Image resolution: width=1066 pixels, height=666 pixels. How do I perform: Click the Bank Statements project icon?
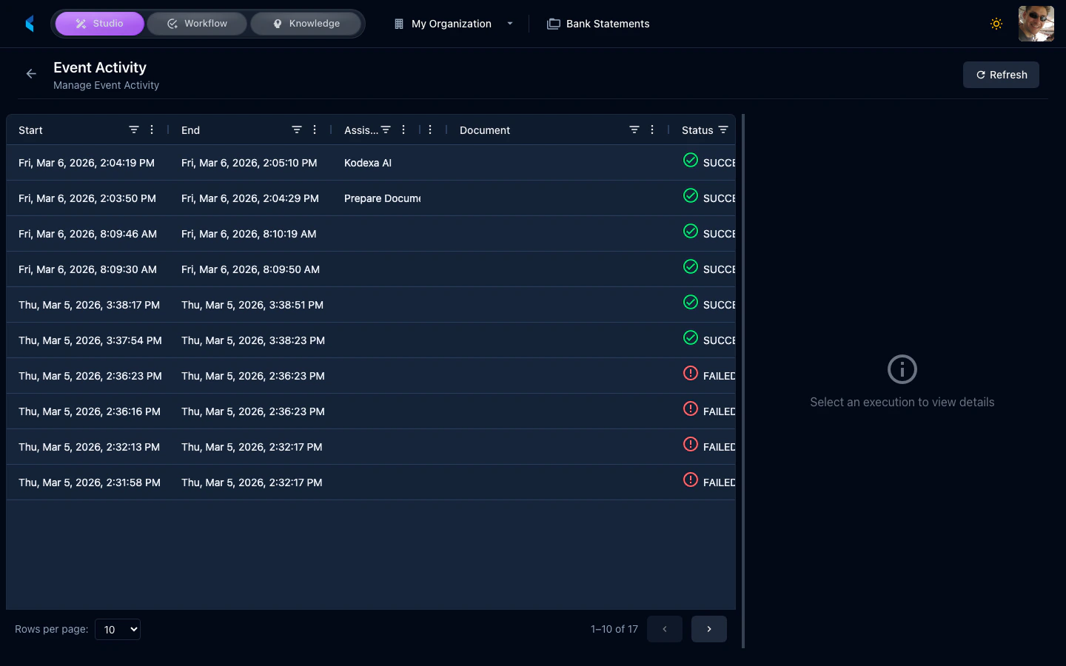pos(553,23)
